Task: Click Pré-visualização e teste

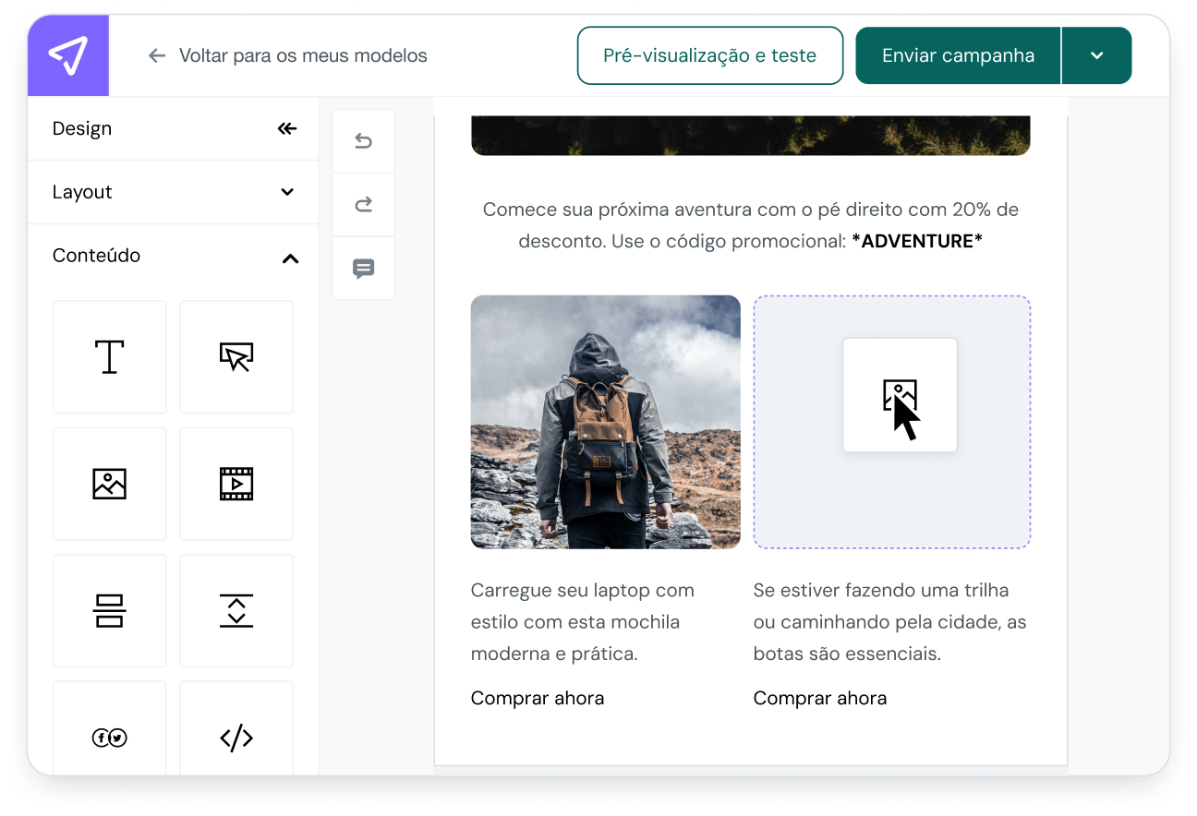Action: click(709, 55)
